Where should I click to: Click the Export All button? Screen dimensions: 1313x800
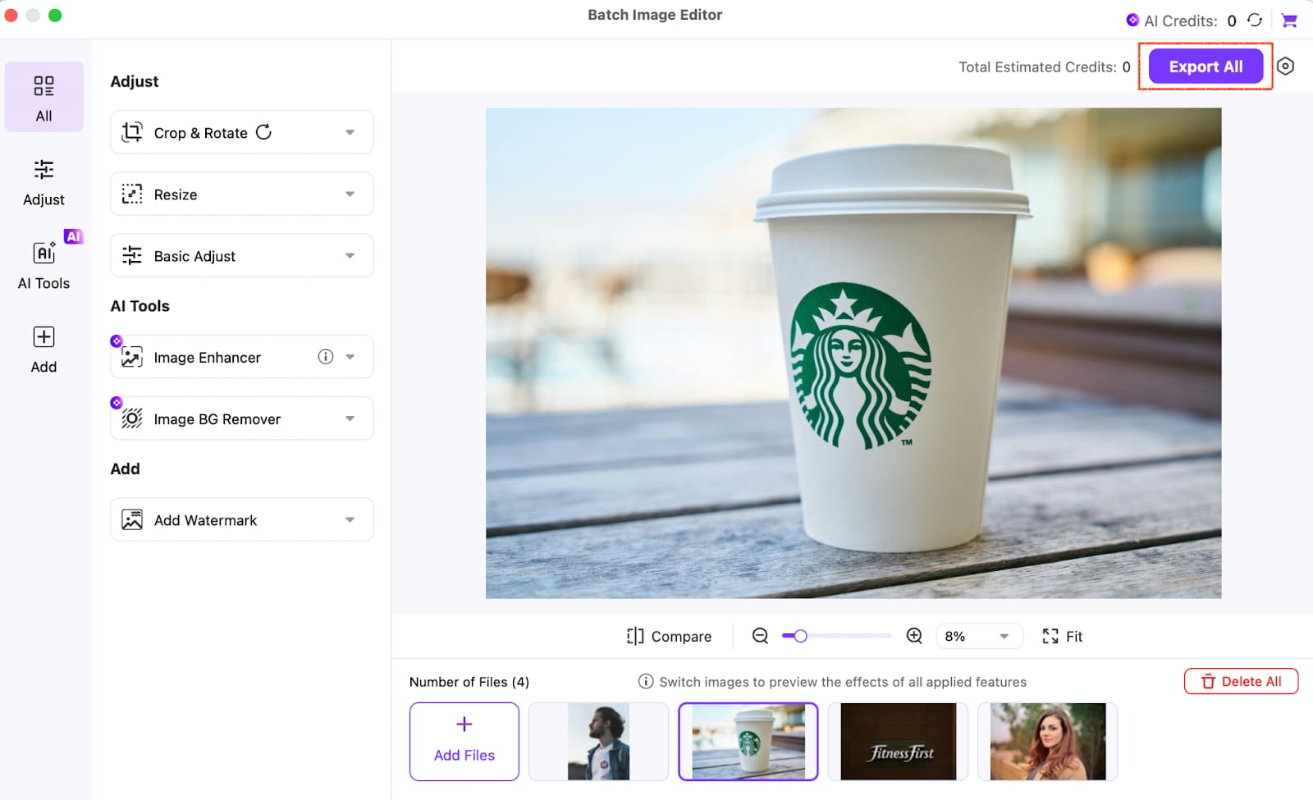point(1205,66)
